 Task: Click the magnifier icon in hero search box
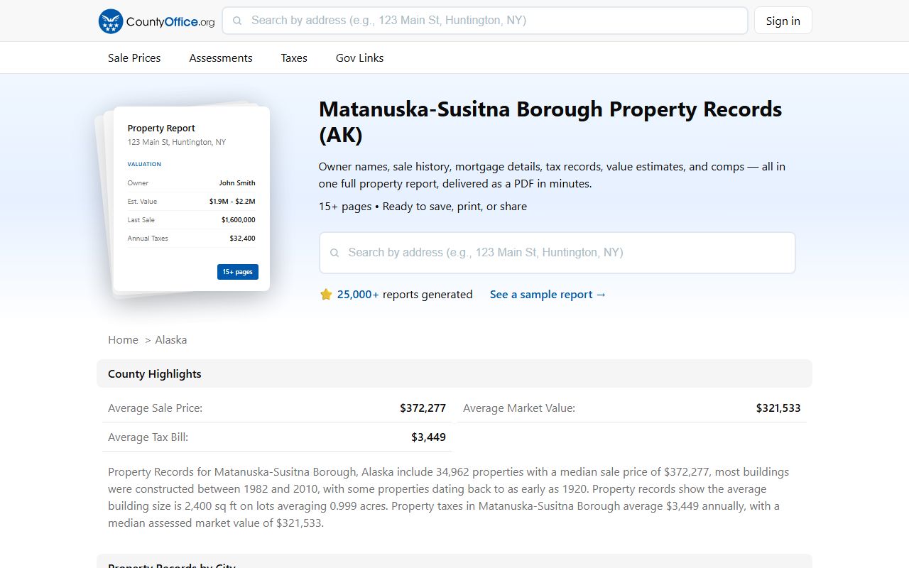coord(334,253)
